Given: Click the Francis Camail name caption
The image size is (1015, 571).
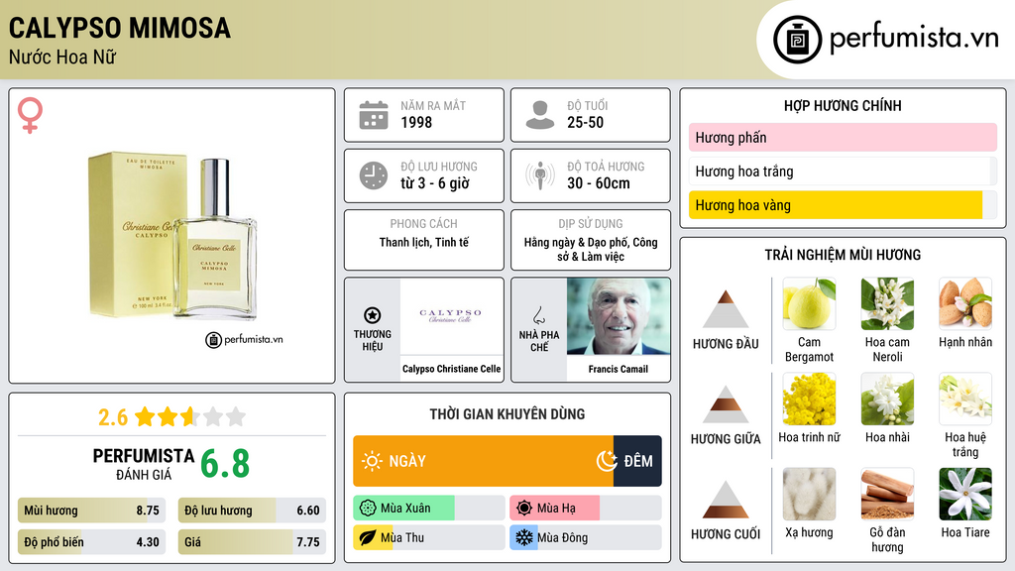Looking at the screenshot, I should tap(619, 369).
